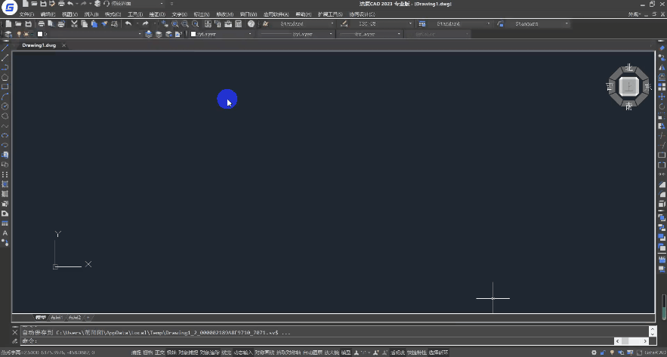The width and height of the screenshot is (667, 357).
Task: Open the layer 0 selection dropdown
Action: click(89, 34)
